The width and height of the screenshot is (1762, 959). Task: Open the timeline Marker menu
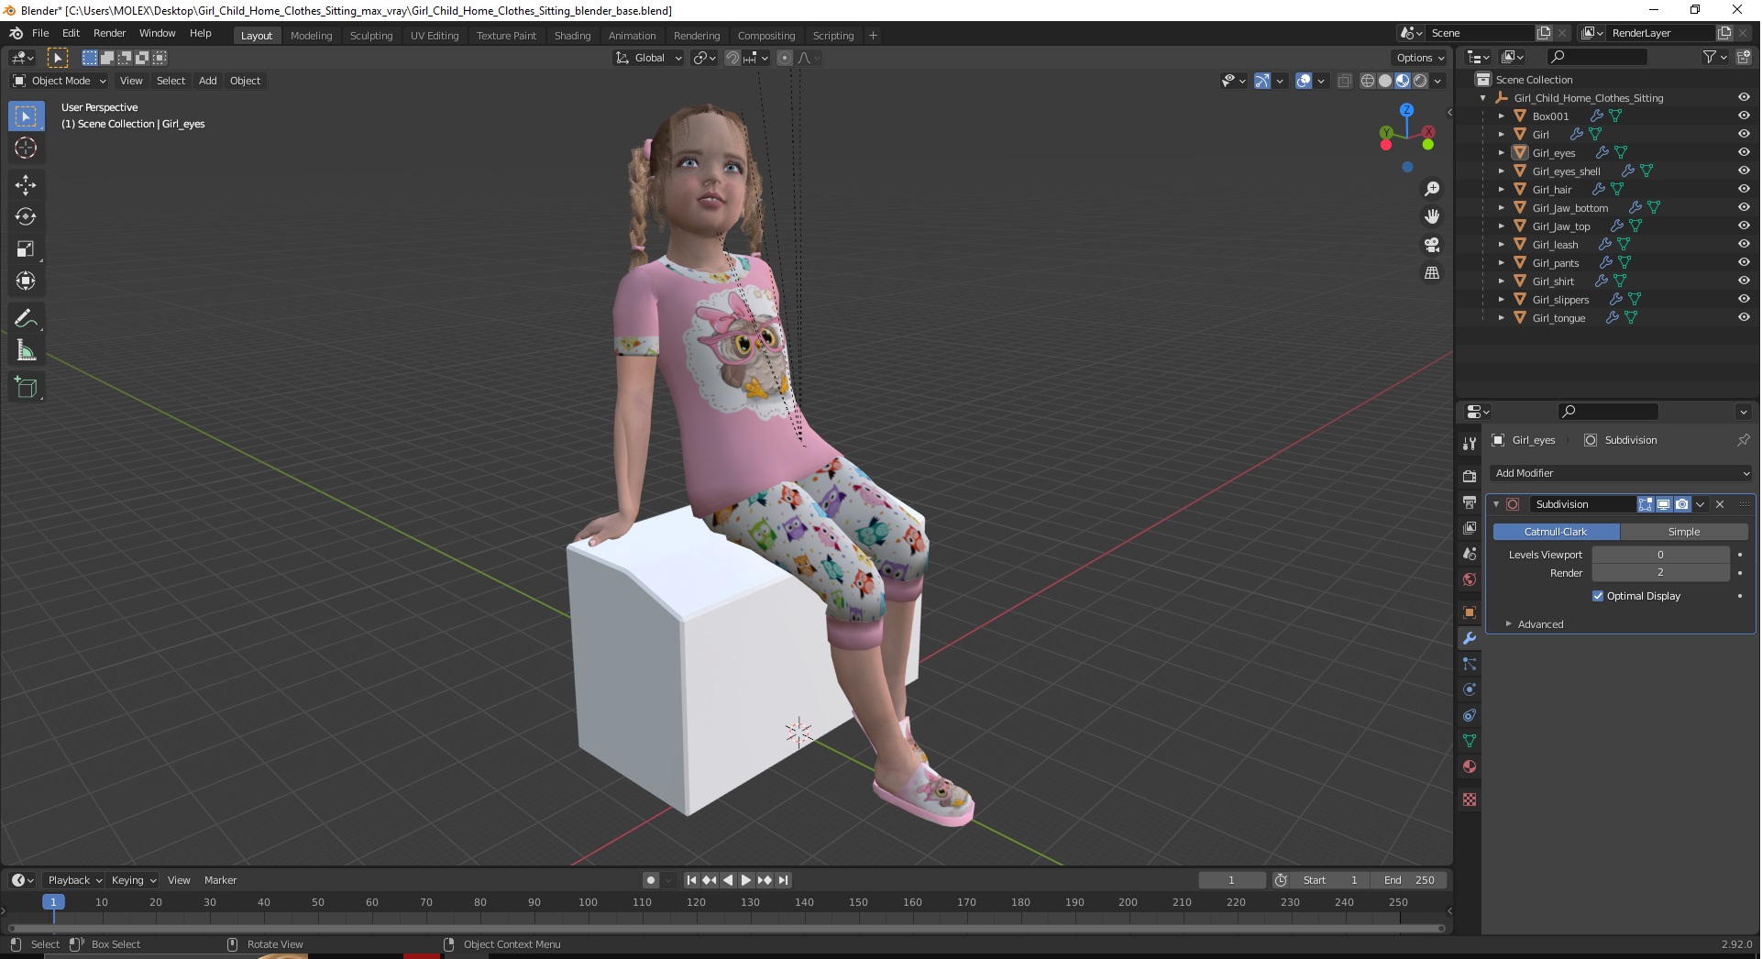[220, 880]
